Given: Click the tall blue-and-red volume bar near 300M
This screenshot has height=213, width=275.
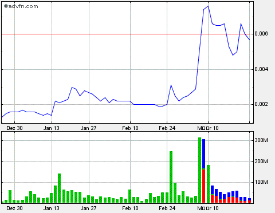Looking at the screenshot, I should pos(204,171).
